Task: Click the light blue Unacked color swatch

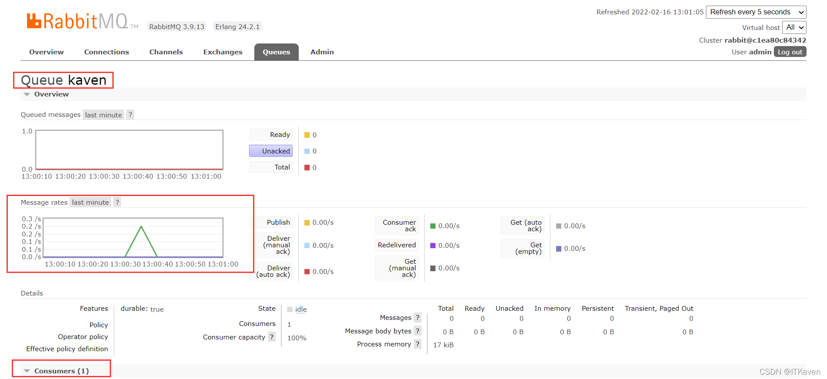Action: (x=307, y=151)
